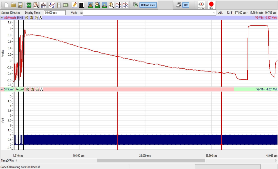Open the fx function menu for Stim 1
Viewport: 278px width, 169px height.
(x=41, y=89)
